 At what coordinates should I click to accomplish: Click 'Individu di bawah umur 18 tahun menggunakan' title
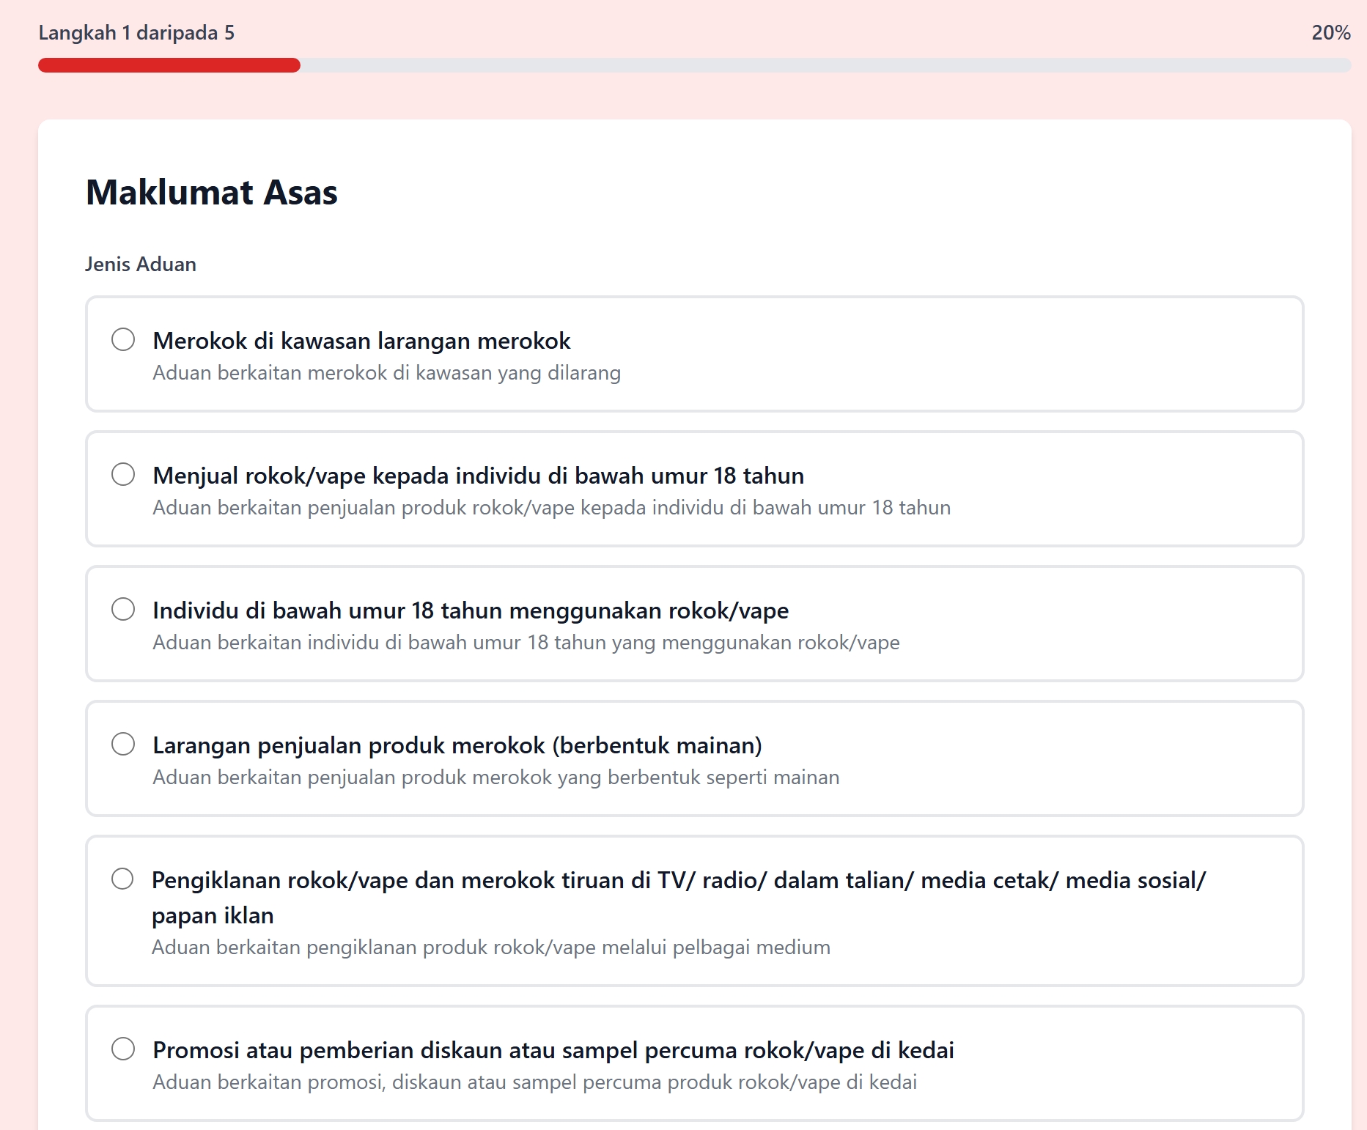pos(471,610)
